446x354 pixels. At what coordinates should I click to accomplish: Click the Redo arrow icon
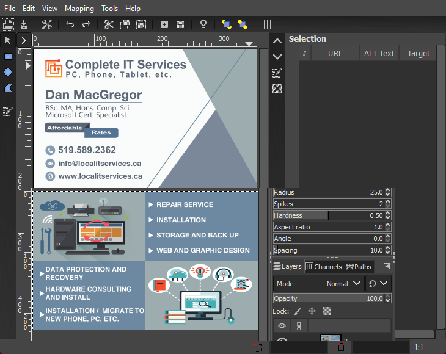(x=86, y=24)
